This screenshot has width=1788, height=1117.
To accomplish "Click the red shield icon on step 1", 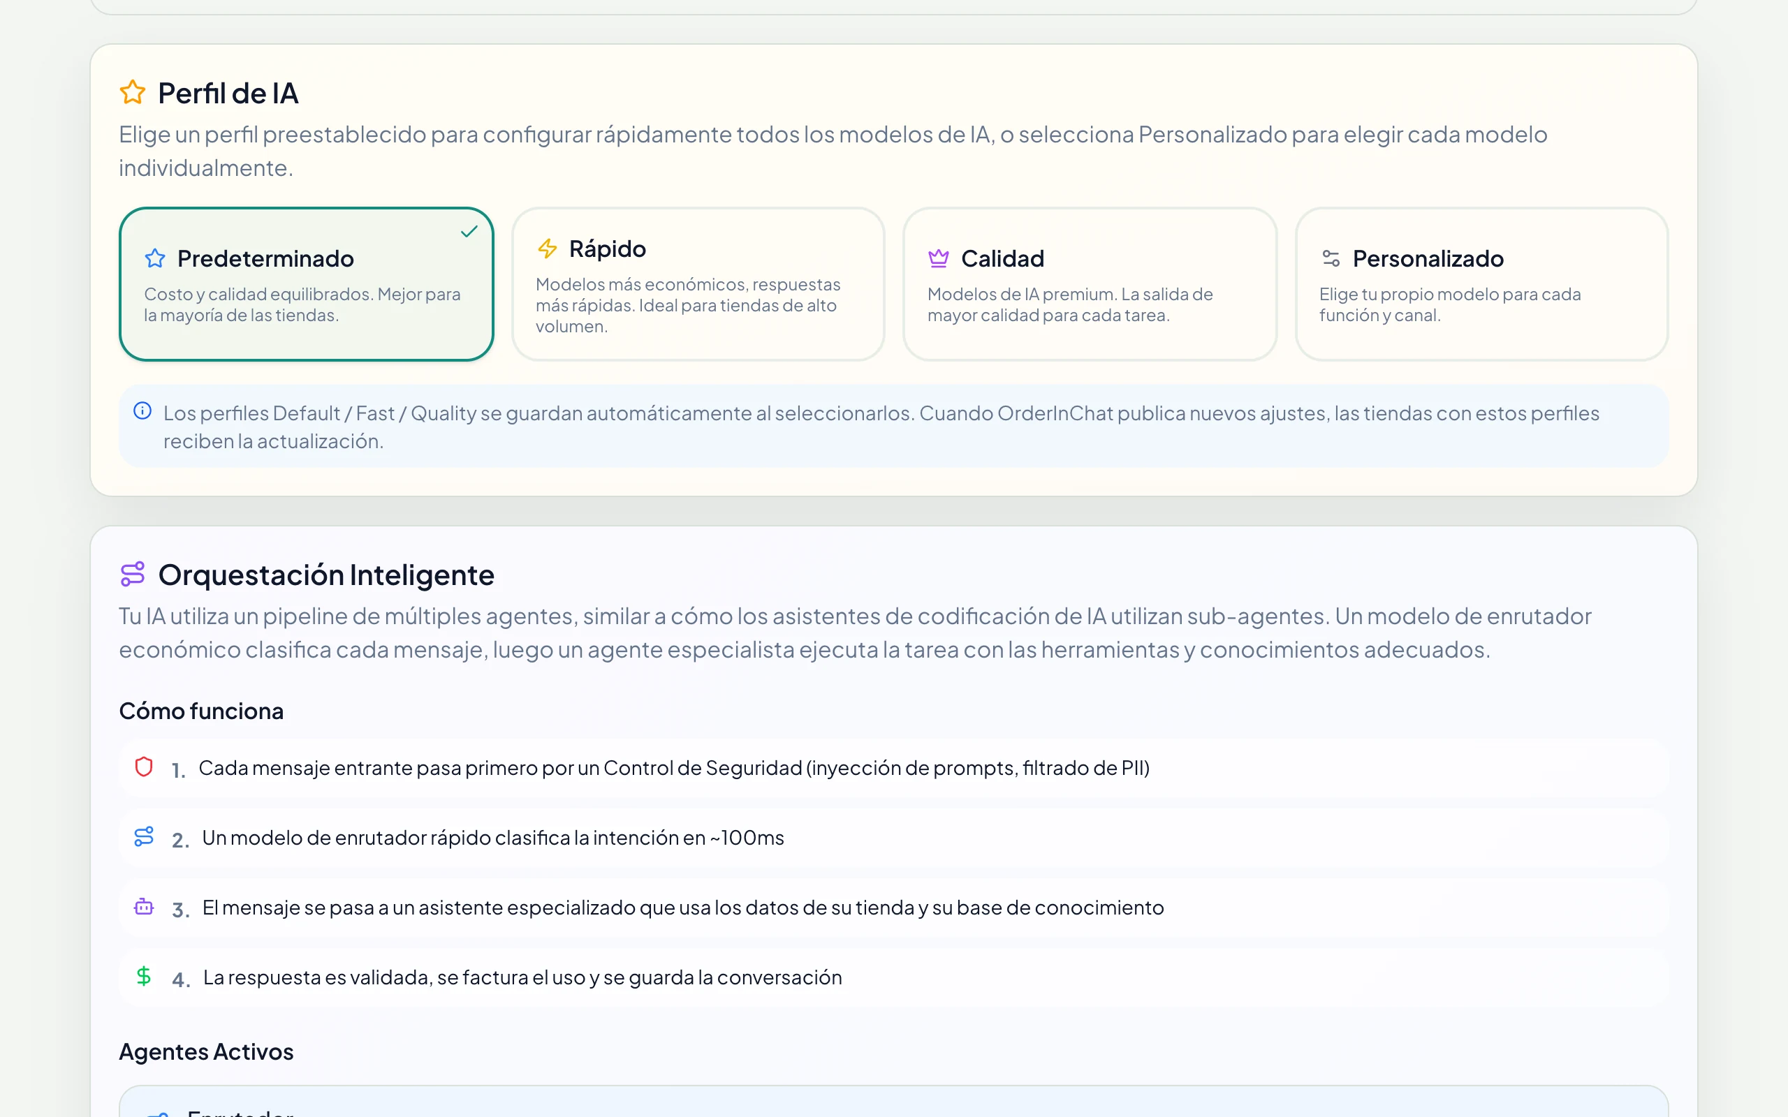I will pos(144,767).
